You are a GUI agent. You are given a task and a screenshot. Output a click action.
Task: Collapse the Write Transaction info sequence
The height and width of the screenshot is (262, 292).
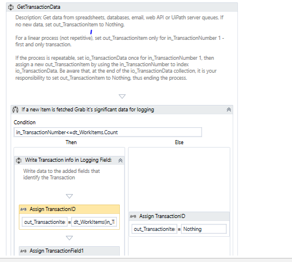coord(120,161)
